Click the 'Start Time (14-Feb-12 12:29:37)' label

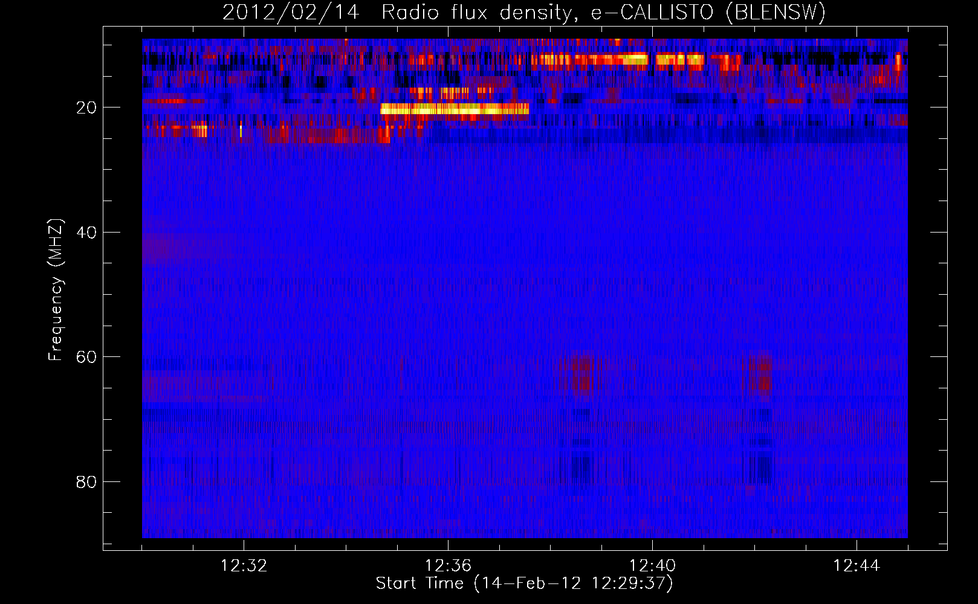524,583
